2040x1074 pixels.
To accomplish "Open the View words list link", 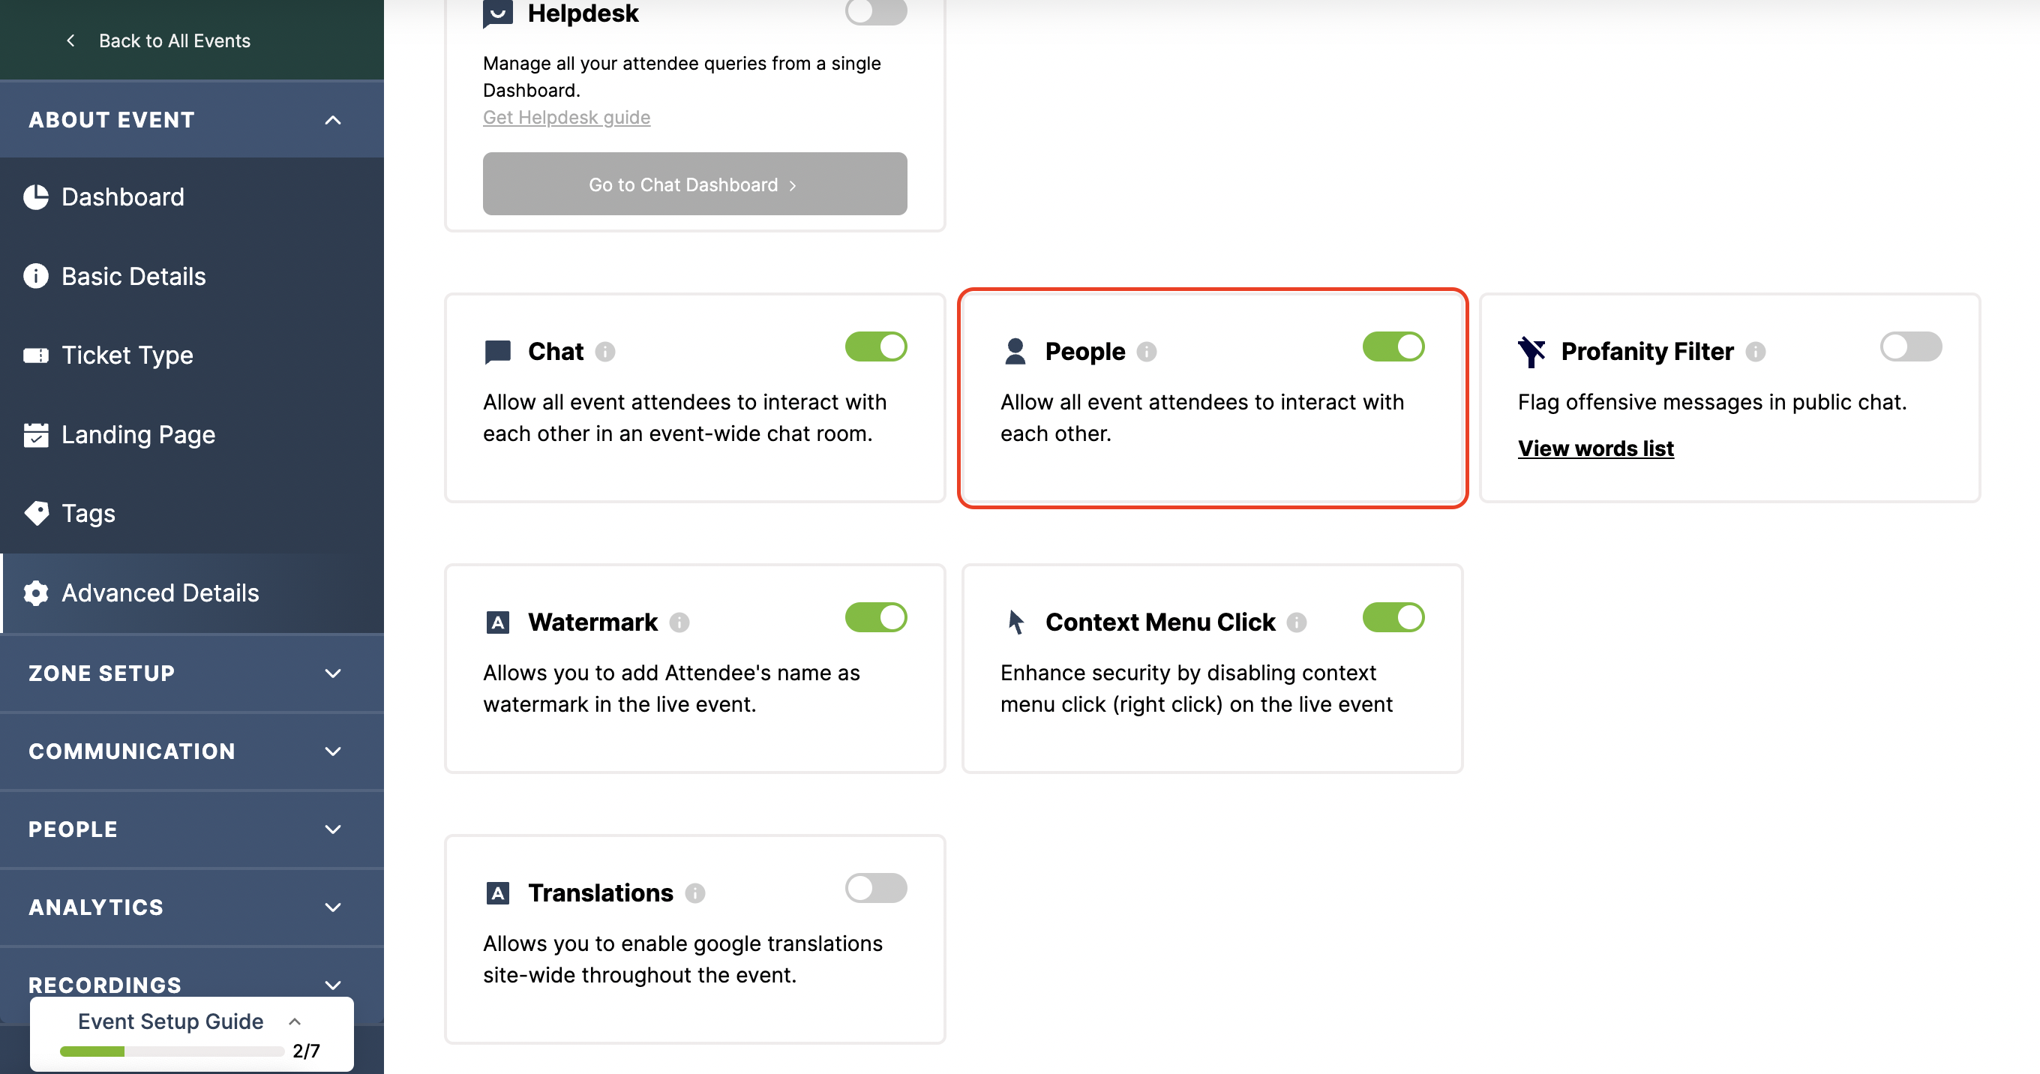I will 1595,448.
